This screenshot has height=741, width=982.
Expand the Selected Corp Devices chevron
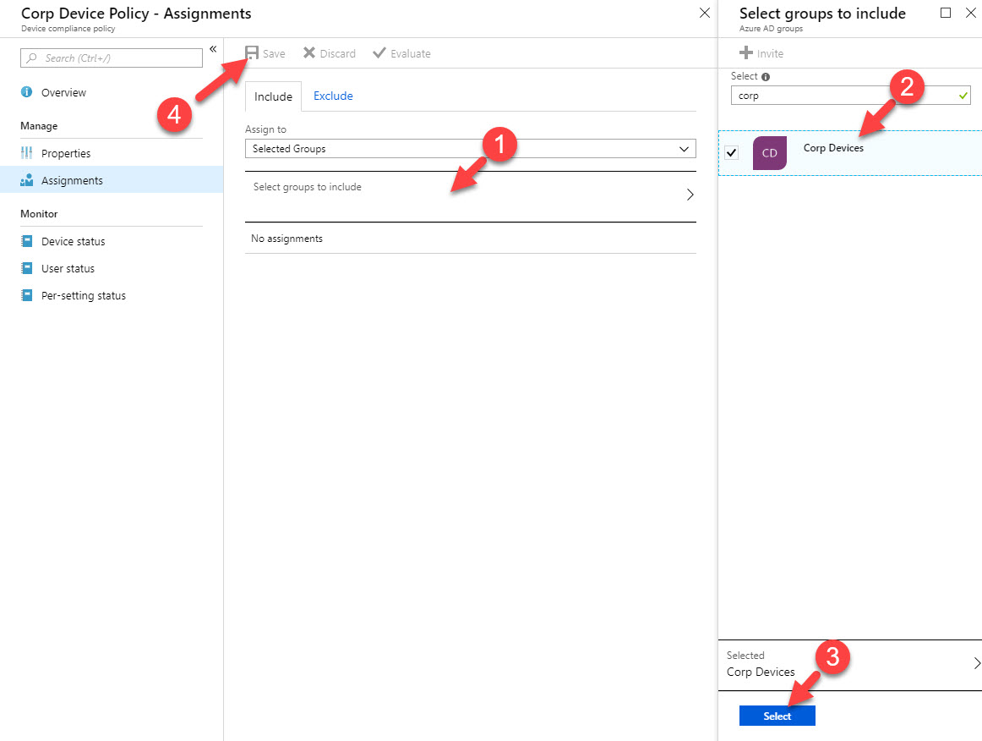tap(976, 663)
